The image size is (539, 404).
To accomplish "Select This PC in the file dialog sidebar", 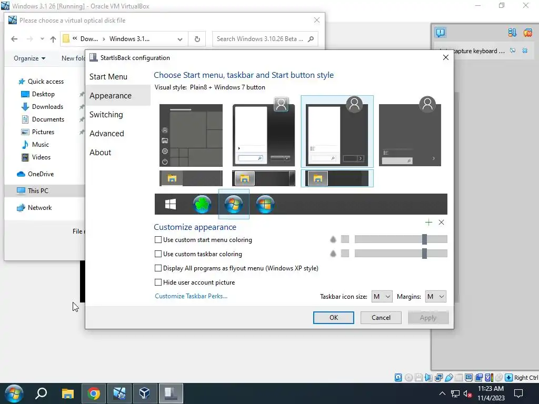I will tap(38, 190).
